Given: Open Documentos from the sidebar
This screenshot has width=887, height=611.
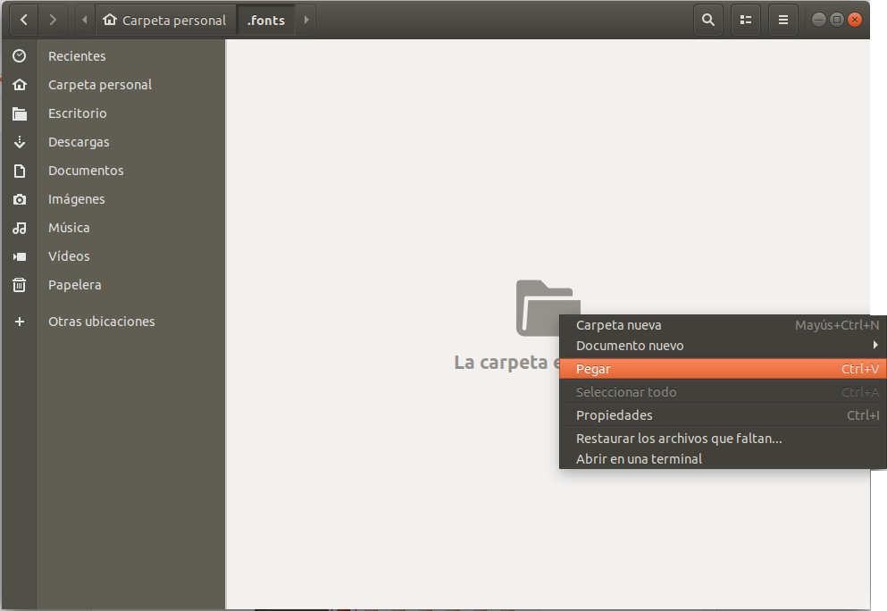Looking at the screenshot, I should pyautogui.click(x=85, y=170).
